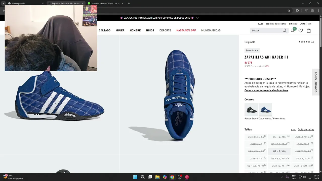This screenshot has height=181, width=322.
Task: Open HASTA 50% OFF menu
Action: pyautogui.click(x=186, y=30)
